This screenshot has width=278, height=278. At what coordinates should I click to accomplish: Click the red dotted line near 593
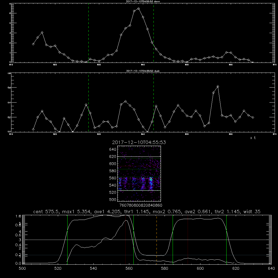(x=188, y=239)
